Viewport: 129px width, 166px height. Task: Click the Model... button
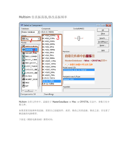click(103, 46)
